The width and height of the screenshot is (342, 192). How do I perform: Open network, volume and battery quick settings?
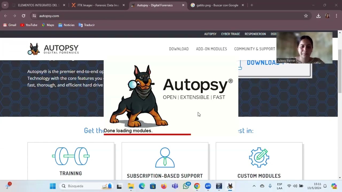[x=295, y=186]
